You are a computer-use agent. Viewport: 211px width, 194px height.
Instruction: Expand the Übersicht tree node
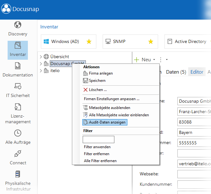click(x=41, y=57)
